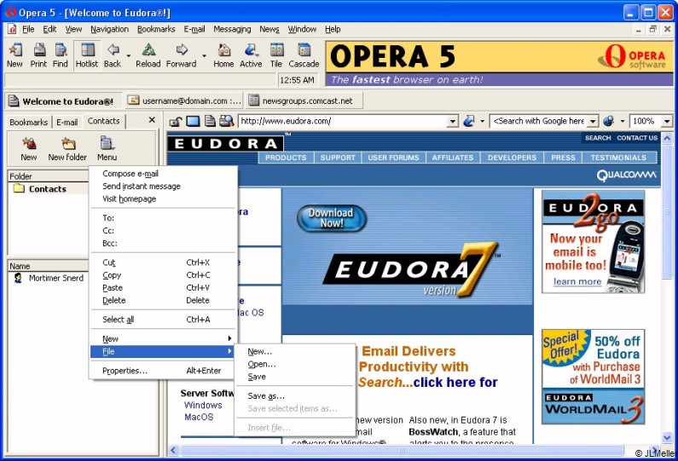Tile the open windows
This screenshot has height=461, width=678.
276,55
